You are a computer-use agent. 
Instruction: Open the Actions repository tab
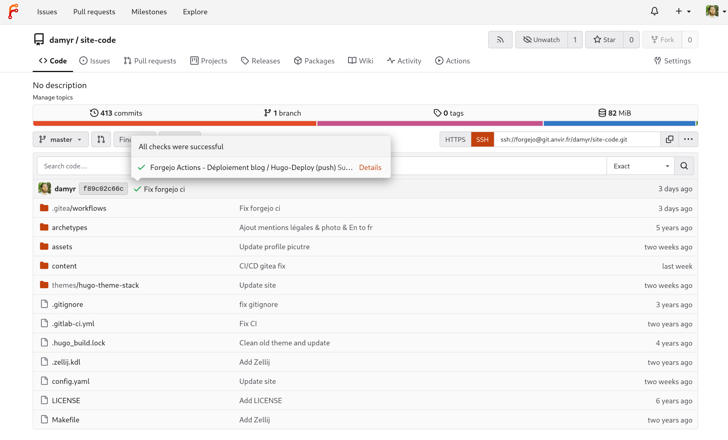pyautogui.click(x=452, y=61)
